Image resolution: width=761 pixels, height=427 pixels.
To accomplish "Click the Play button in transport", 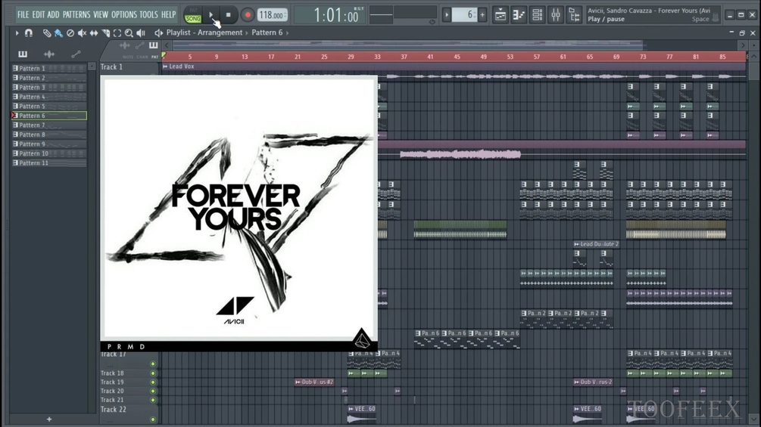I will (211, 15).
